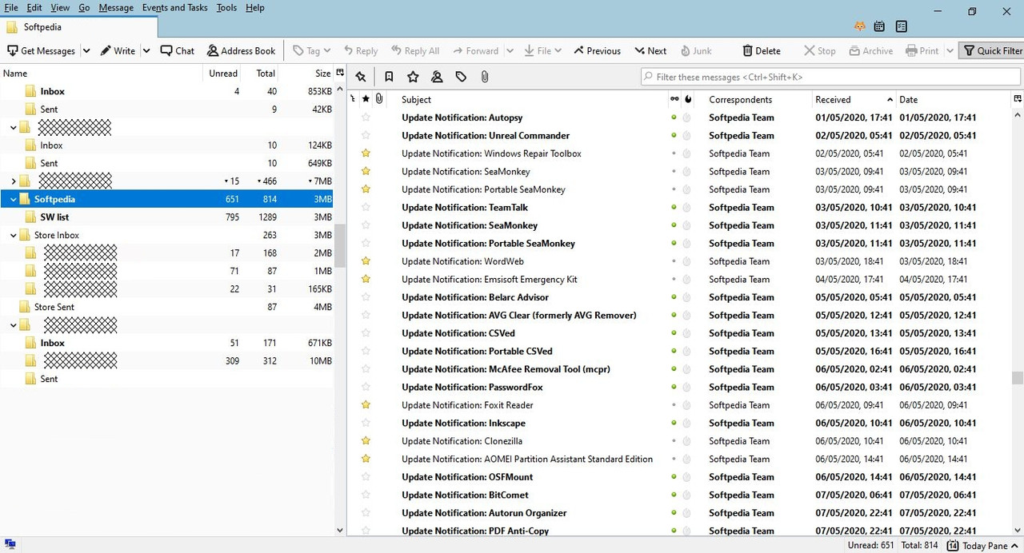Mark the TeamTalk message as junk
The width and height of the screenshot is (1024, 553).
[686, 208]
